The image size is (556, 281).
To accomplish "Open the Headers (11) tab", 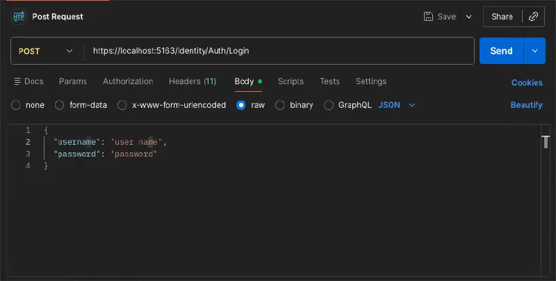I will click(x=193, y=81).
